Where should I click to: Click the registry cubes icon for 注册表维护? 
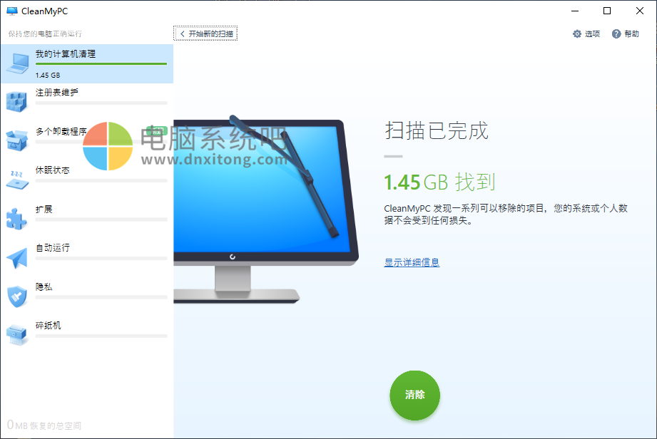point(16,102)
